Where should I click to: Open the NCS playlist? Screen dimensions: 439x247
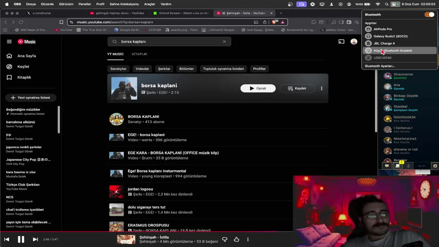pos(10,197)
